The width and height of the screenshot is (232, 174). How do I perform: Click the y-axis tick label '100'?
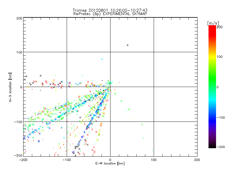(19, 52)
